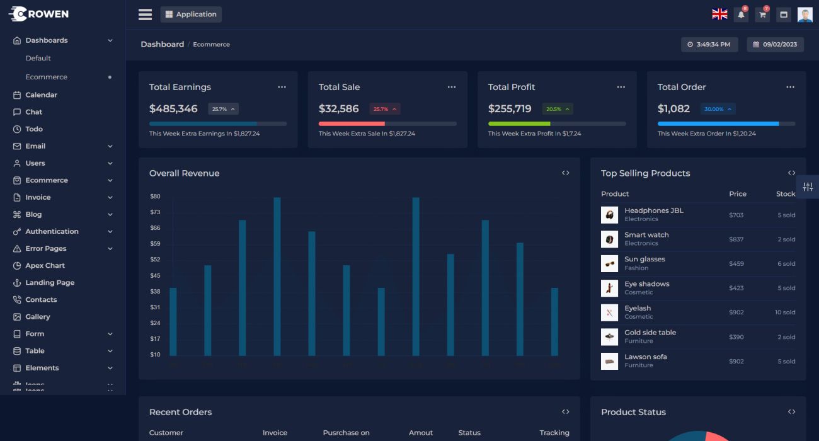Open Total Profit options menu

[x=621, y=87]
